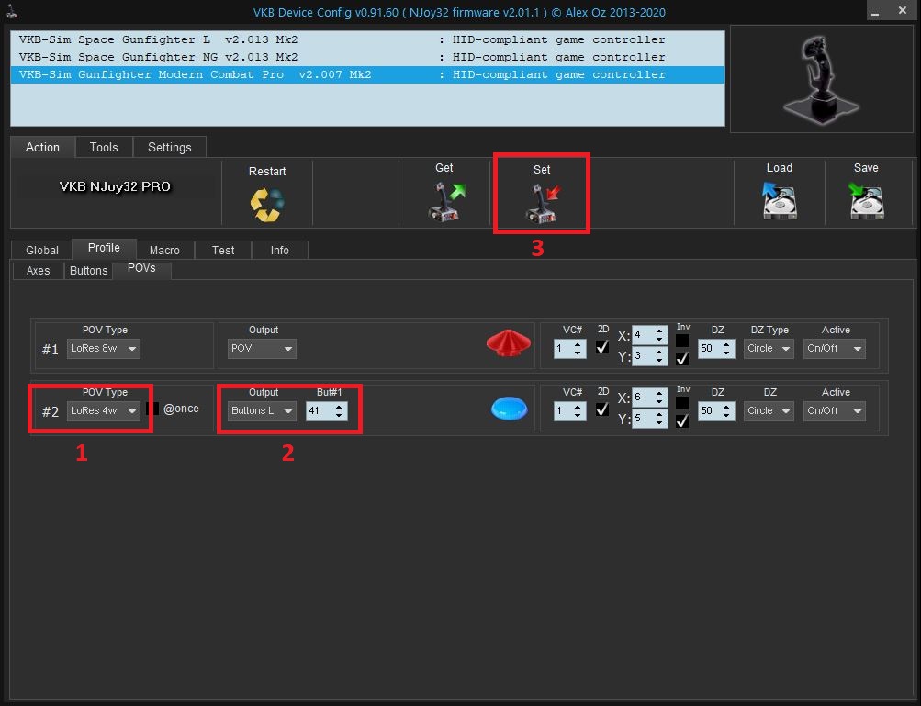Viewport: 921px width, 706px height.
Task: Click the Restart recycle icon
Action: coord(267,205)
